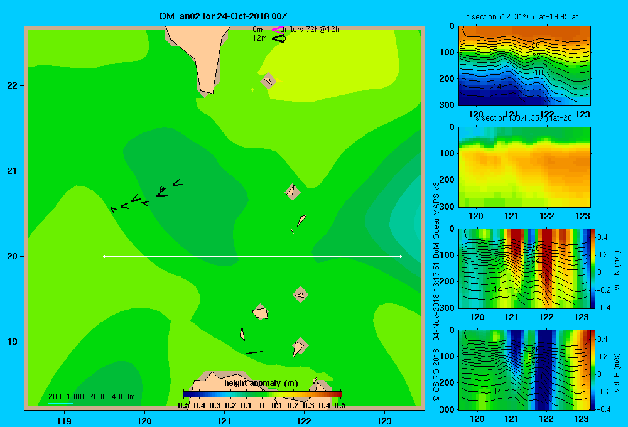
Task: Click longitude label 121 below main map
Action: click(x=224, y=421)
